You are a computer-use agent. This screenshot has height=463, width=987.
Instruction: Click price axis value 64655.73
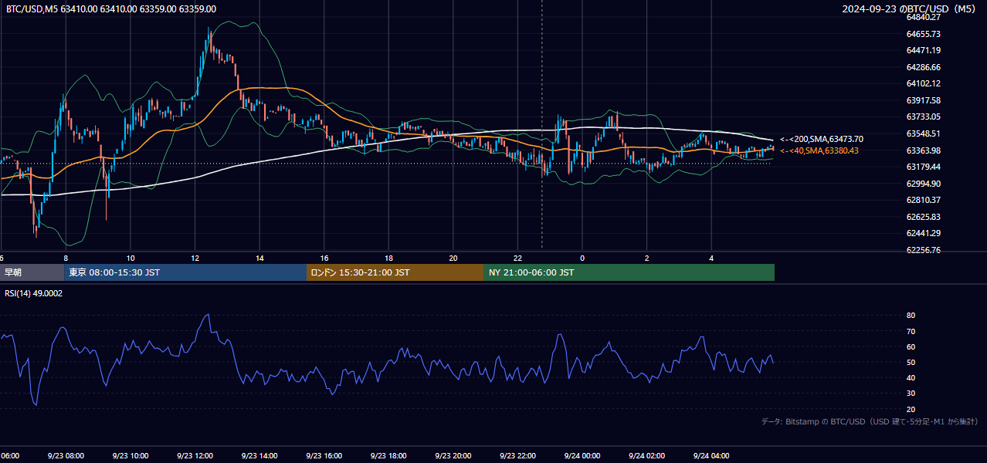pos(924,34)
